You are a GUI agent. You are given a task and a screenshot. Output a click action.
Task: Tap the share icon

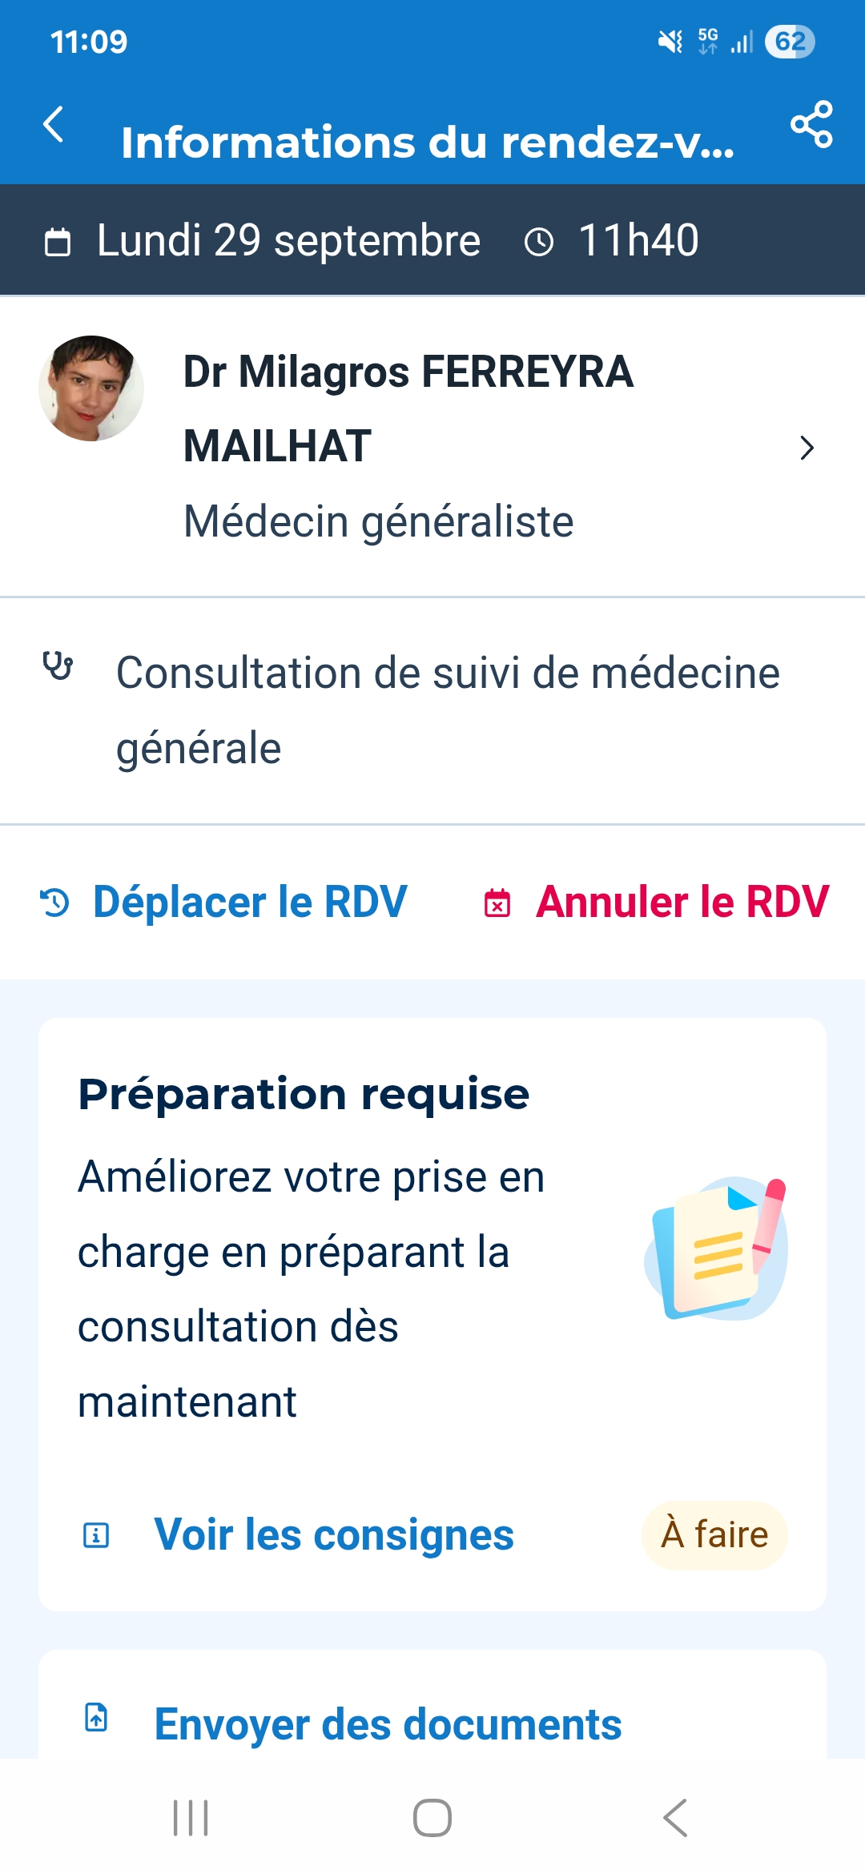[x=811, y=125]
